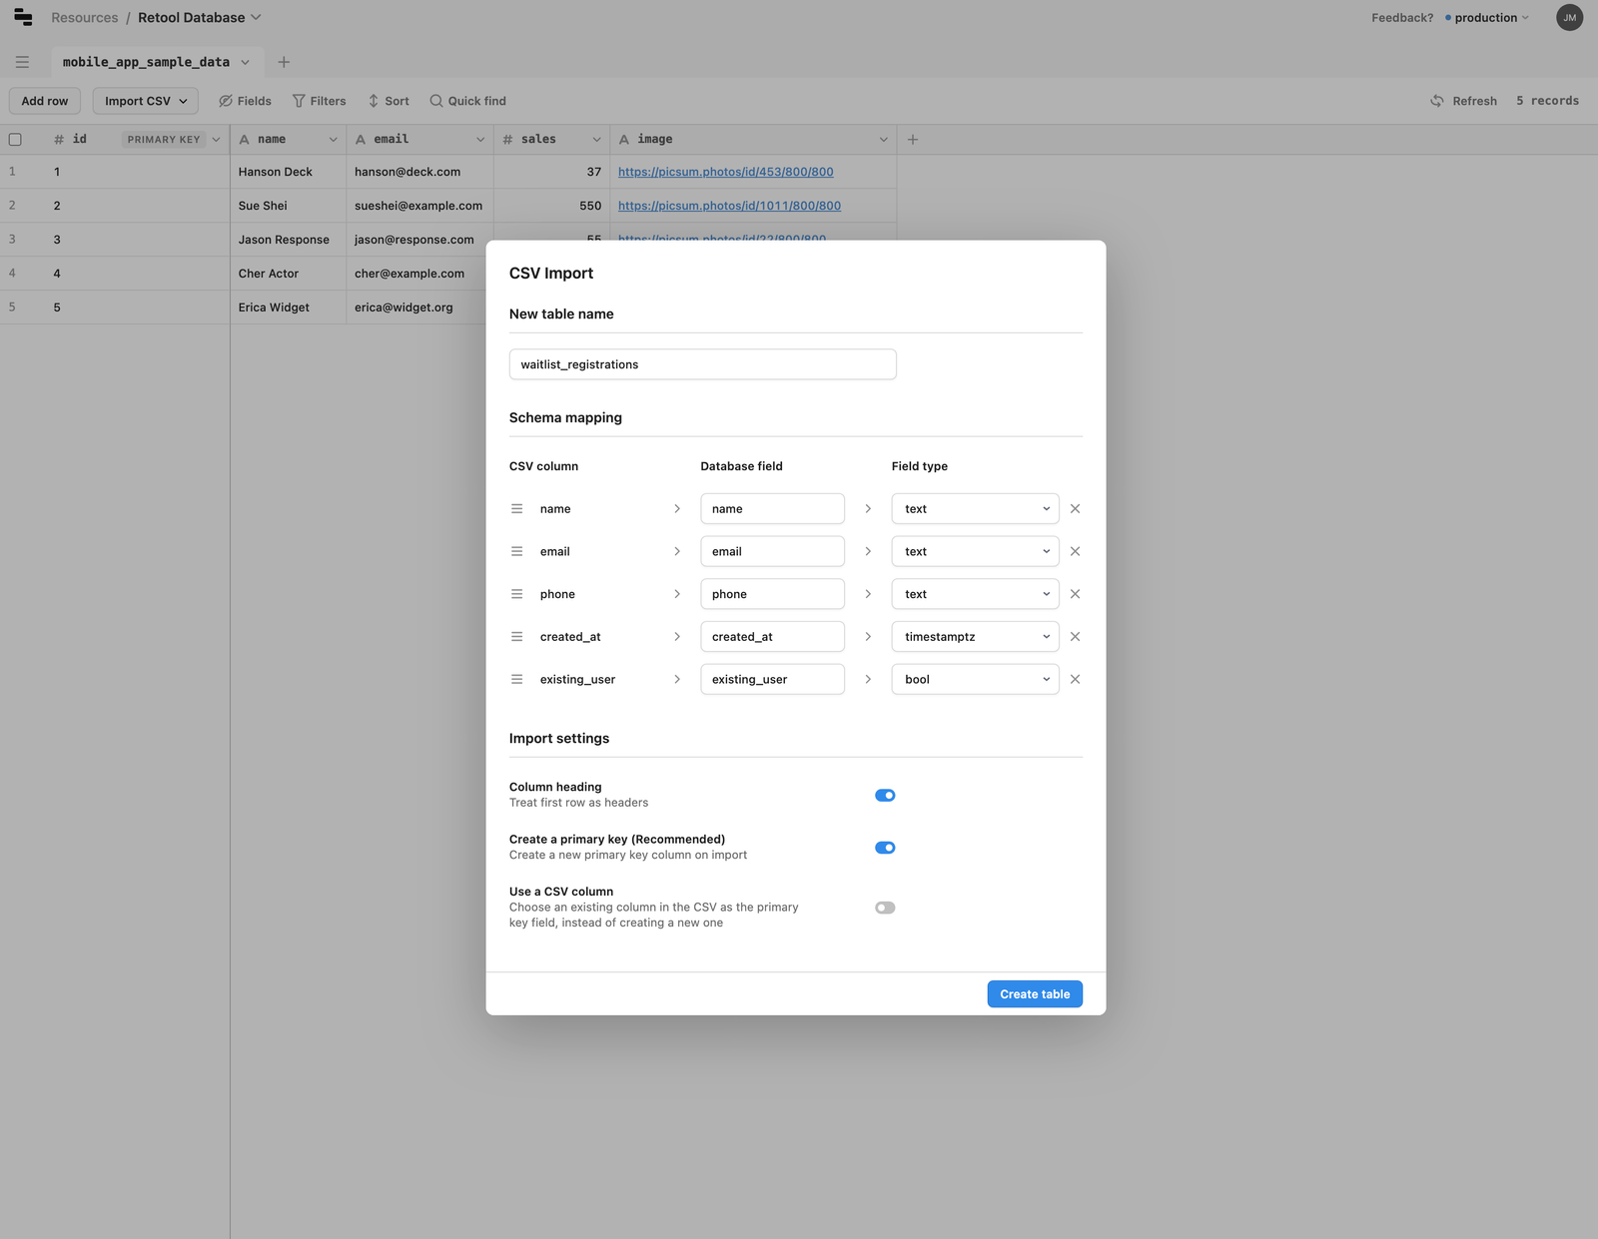Toggle Column heading switch
This screenshot has height=1239, width=1598.
[x=885, y=796]
